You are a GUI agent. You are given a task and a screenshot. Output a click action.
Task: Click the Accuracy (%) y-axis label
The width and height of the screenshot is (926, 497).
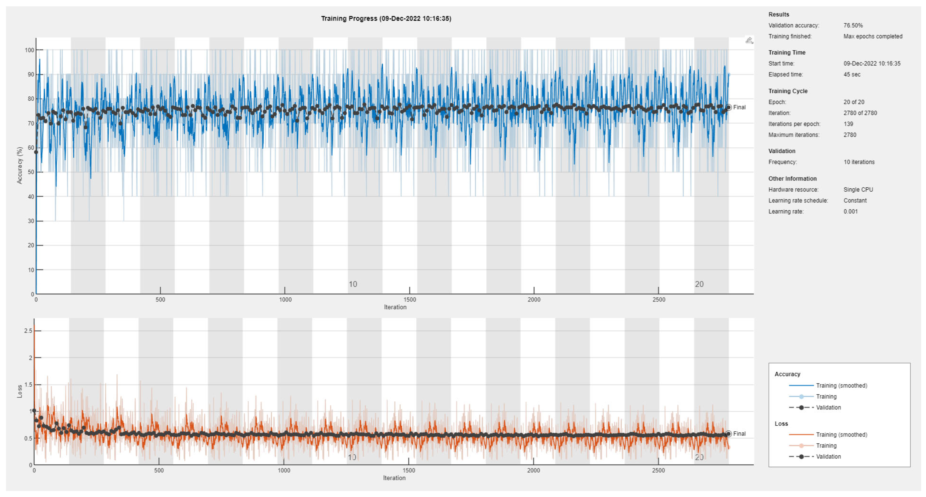click(20, 166)
